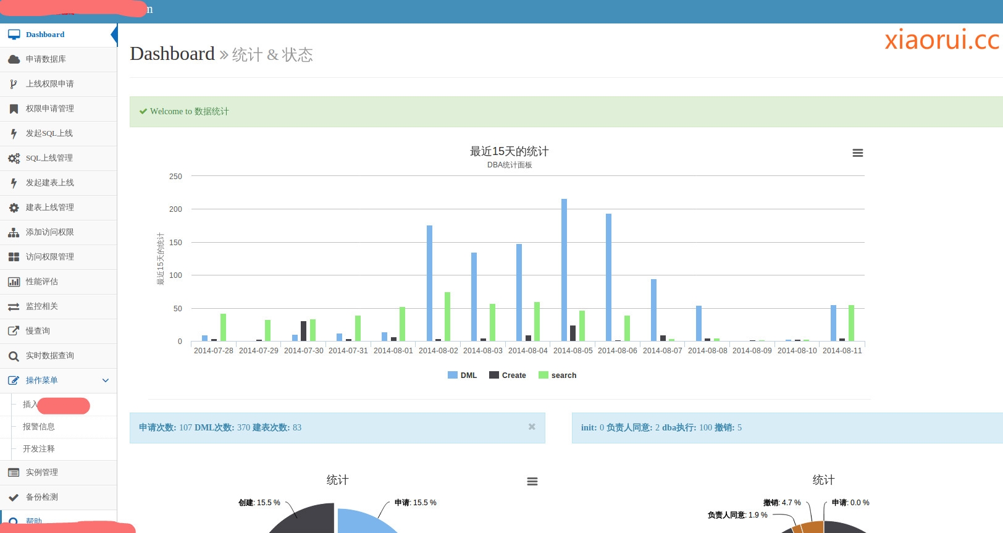Collapse the 操作菜单 chevron
Screen dimensions: 1003x533
click(x=106, y=380)
